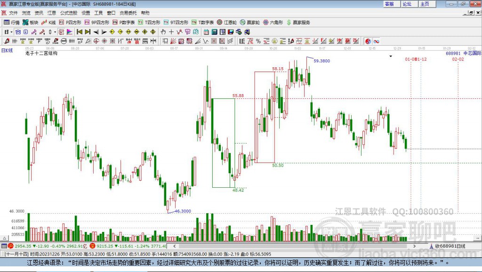Click the red 深 Shenzhen index badge

click(92, 246)
